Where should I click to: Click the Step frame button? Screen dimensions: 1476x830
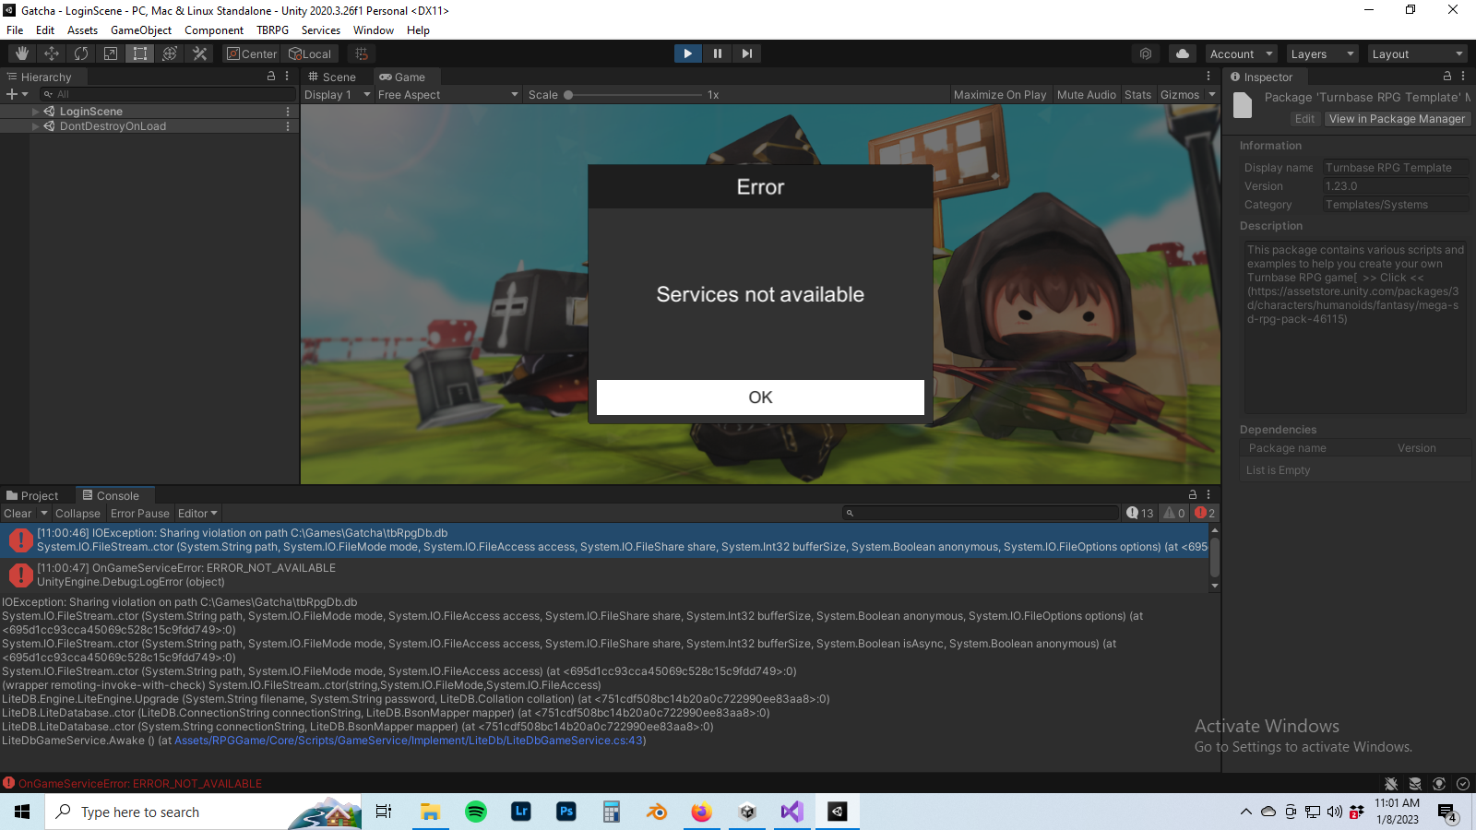746,53
